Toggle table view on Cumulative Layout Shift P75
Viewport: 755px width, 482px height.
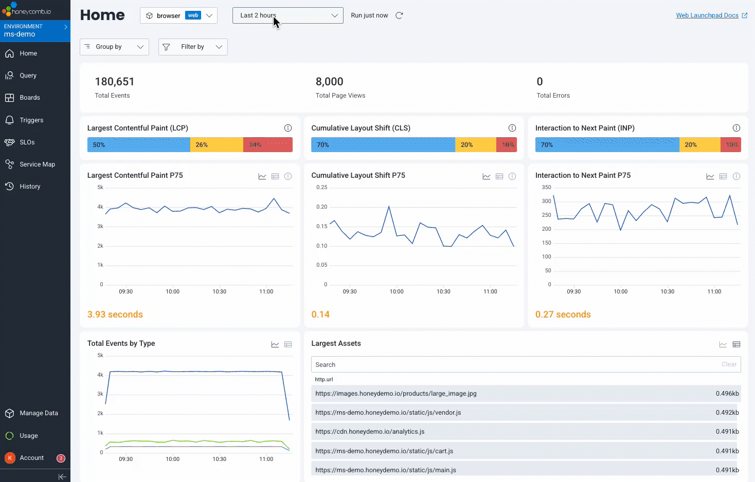pos(499,176)
